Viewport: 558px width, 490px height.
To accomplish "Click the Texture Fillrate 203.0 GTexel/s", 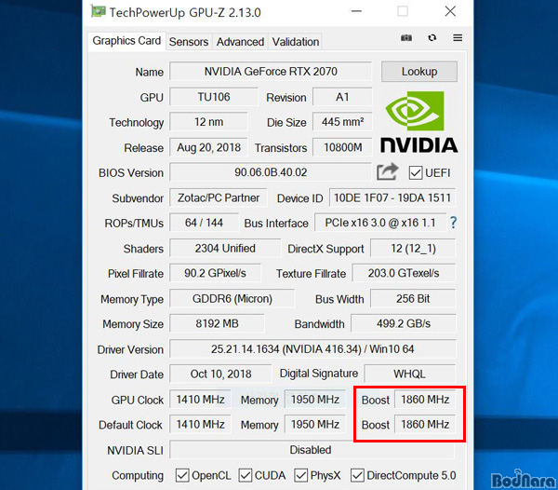I will click(404, 273).
